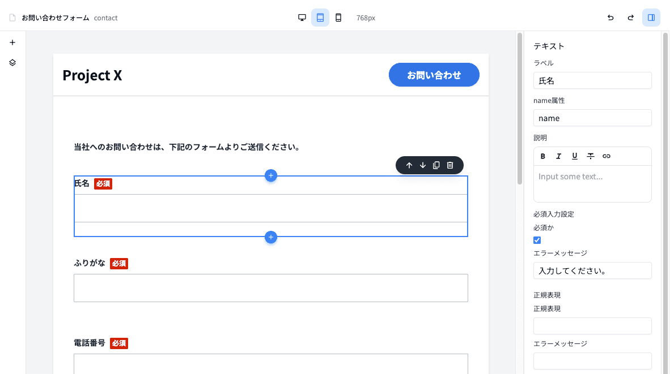Undo the last change

point(610,18)
